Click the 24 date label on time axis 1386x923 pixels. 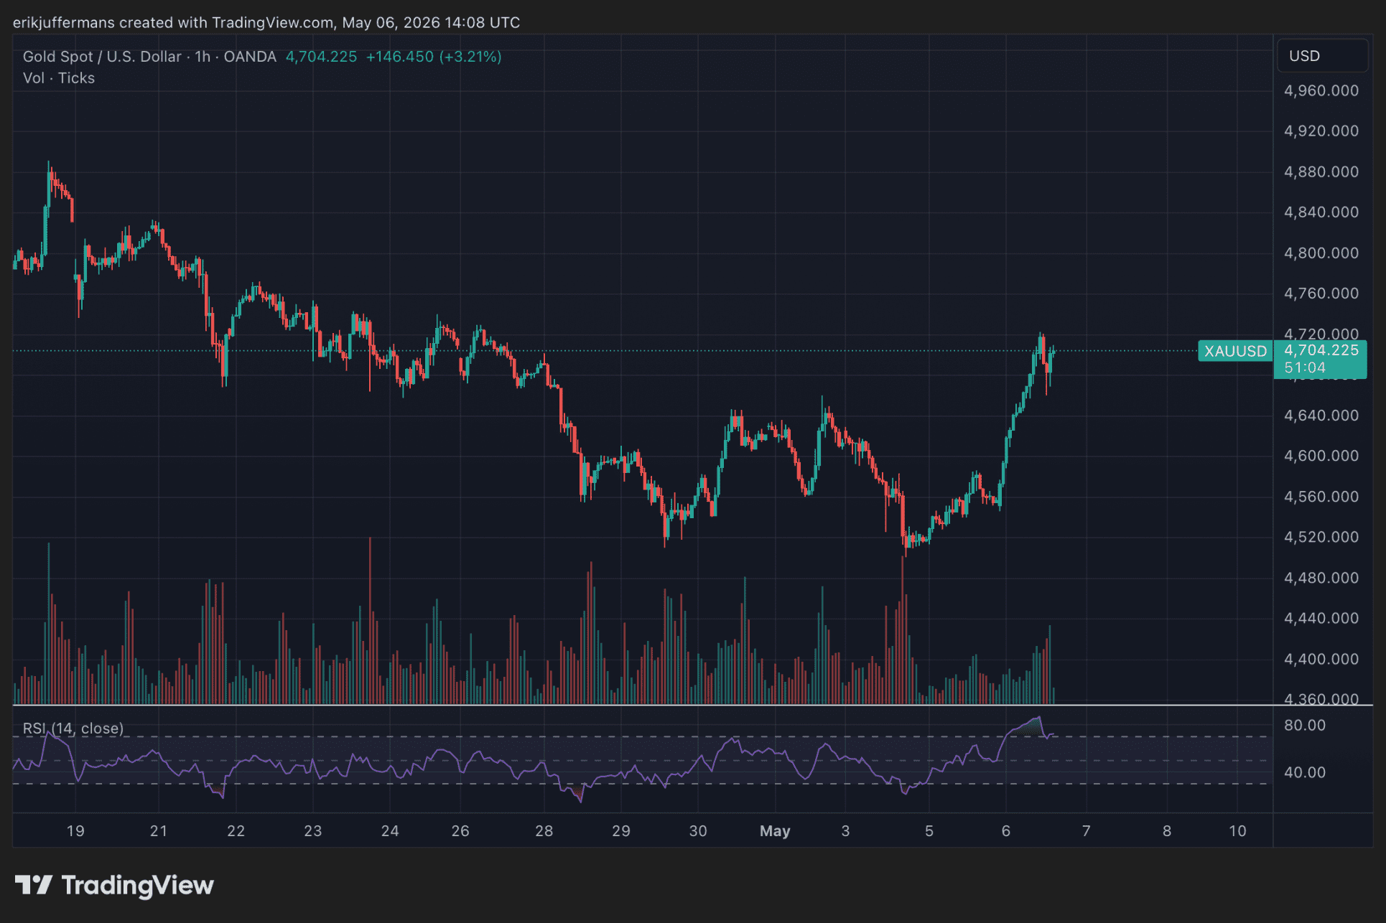coord(390,831)
